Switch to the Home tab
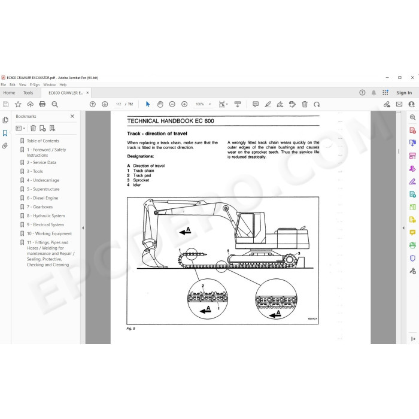Image resolution: width=419 pixels, height=419 pixels. pyautogui.click(x=9, y=93)
